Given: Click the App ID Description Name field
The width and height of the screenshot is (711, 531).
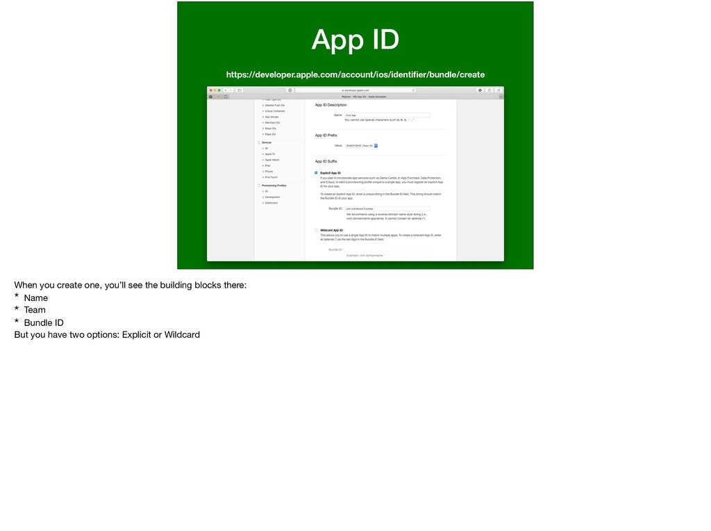Looking at the screenshot, I should pyautogui.click(x=387, y=115).
